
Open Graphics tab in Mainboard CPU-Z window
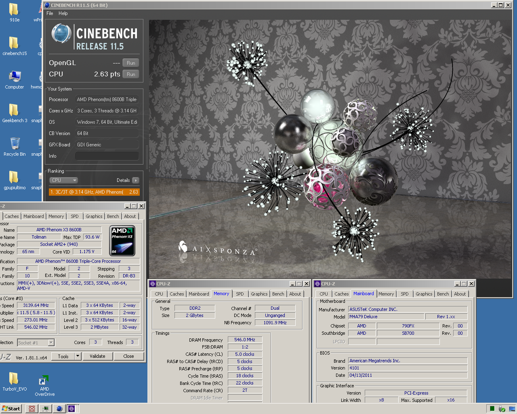tap(424, 294)
